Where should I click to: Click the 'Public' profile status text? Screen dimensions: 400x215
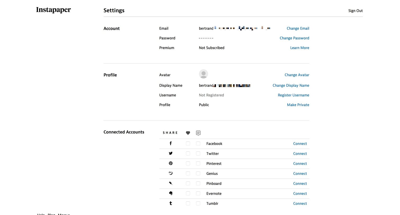pos(204,105)
